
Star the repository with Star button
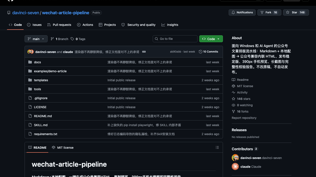tap(296, 13)
